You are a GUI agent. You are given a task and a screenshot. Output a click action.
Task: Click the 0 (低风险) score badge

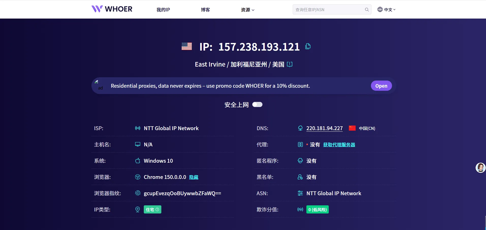(318, 209)
